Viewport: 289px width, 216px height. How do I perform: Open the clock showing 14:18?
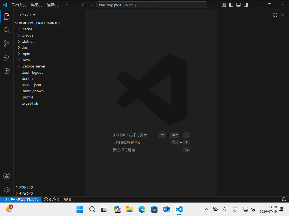click(268, 209)
